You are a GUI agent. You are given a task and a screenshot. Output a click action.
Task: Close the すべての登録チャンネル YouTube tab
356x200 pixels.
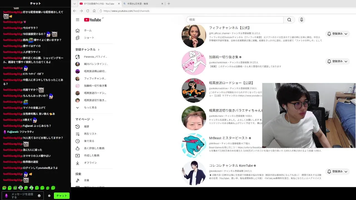click(x=119, y=4)
